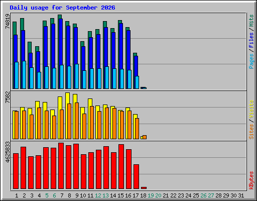Image resolution: width=257 pixels, height=201 pixels.
Task: Click the title 'Daily usage for September 2026'
Action: coord(62,8)
